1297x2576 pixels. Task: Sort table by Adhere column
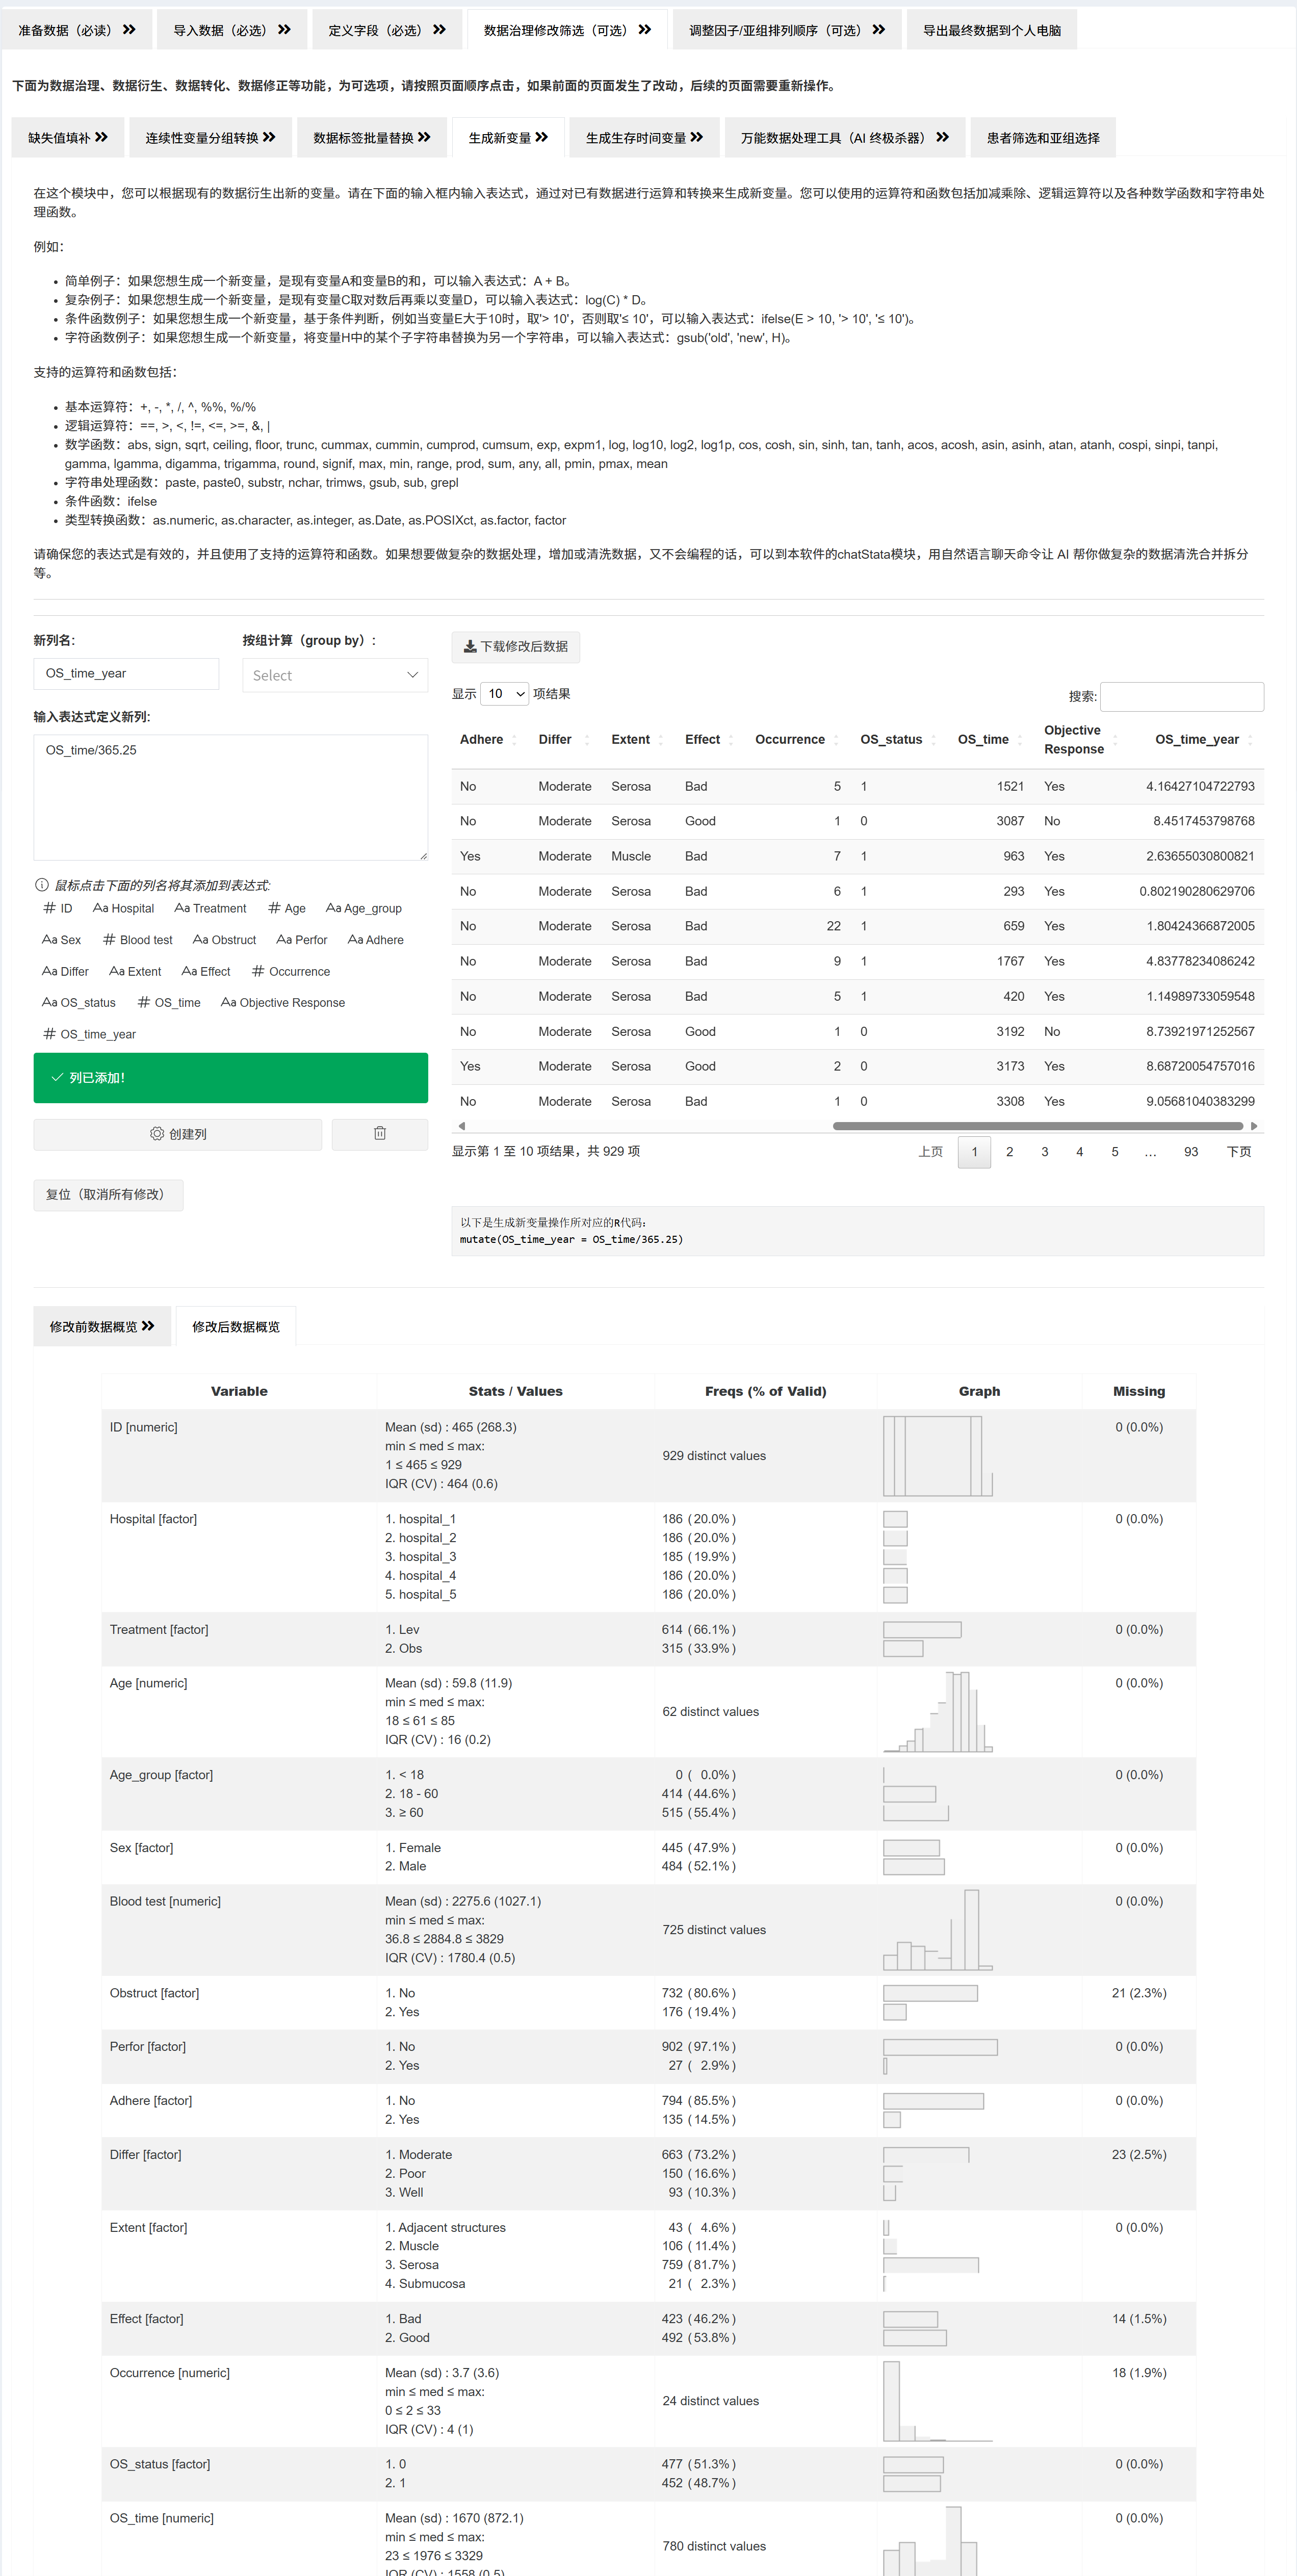coord(488,740)
